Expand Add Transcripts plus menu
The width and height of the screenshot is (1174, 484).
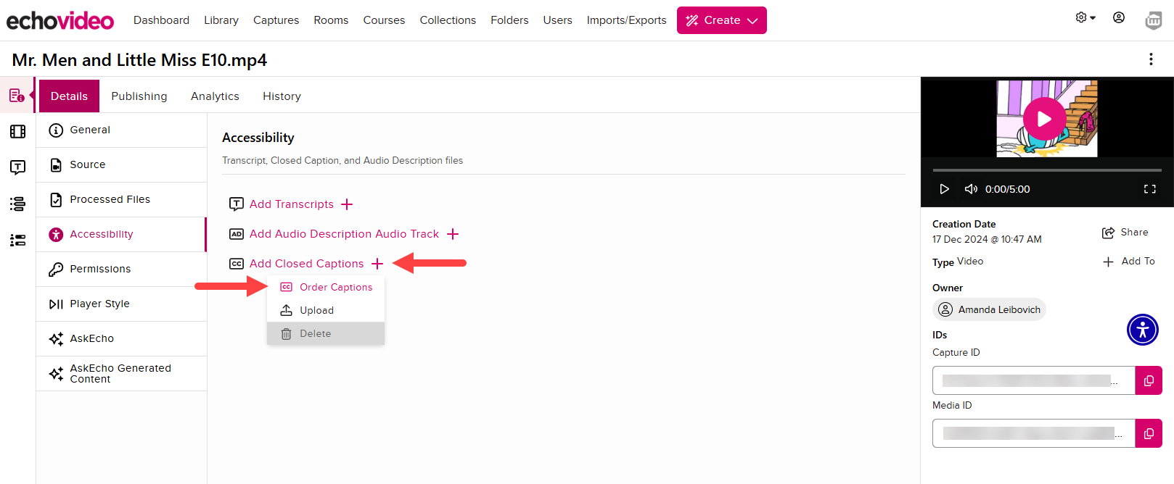(x=347, y=204)
